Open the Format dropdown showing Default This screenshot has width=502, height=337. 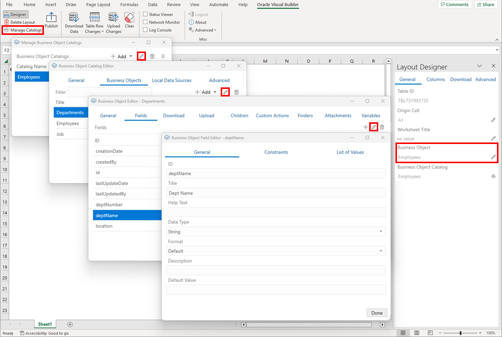276,251
